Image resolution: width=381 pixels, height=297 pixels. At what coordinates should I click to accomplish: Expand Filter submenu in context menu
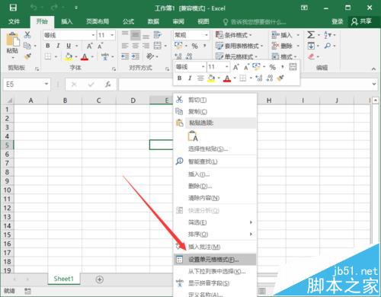pos(215,222)
